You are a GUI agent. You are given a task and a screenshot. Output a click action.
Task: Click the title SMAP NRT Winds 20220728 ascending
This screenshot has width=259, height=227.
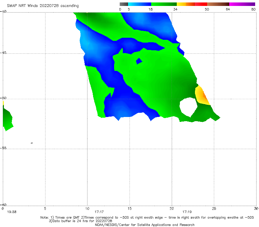[x=43, y=6]
